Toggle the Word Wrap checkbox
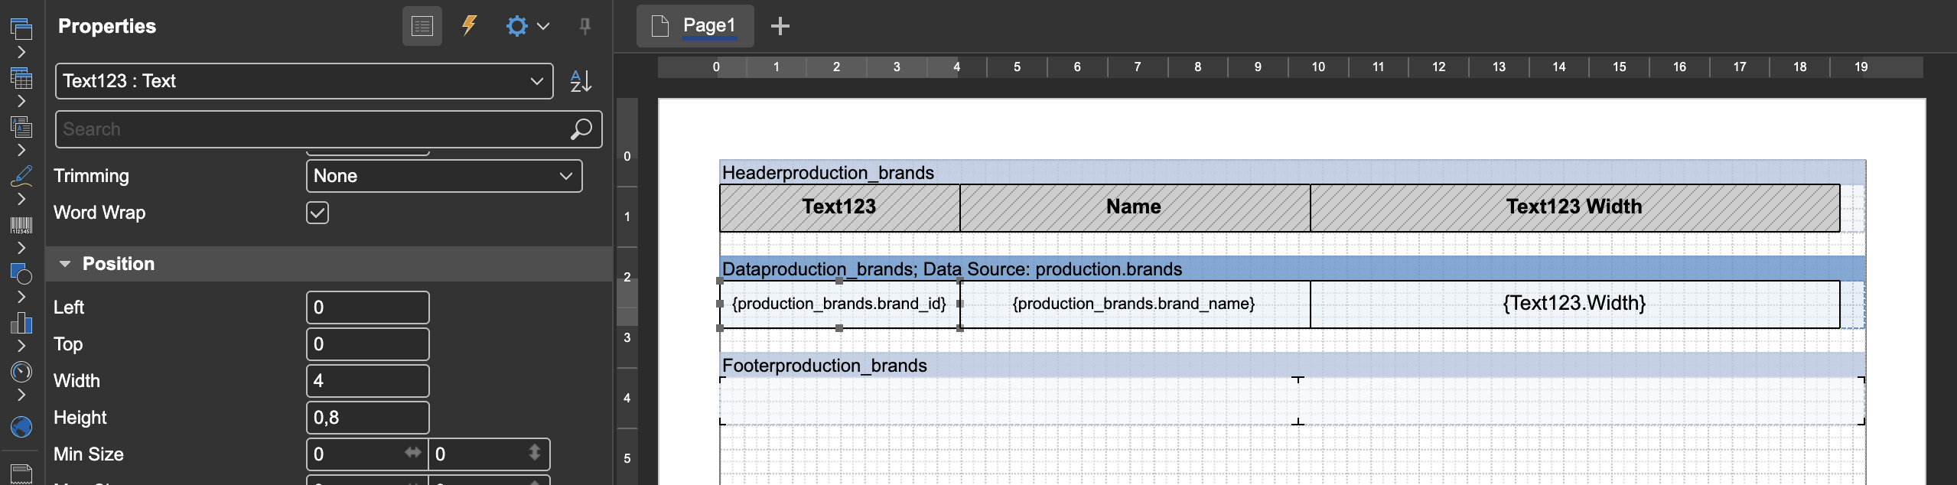Image resolution: width=1957 pixels, height=485 pixels. (x=317, y=213)
